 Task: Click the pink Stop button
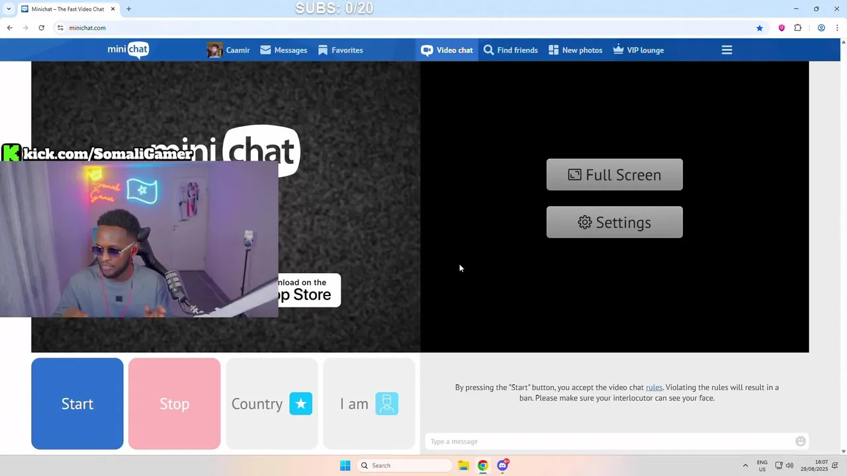point(174,404)
